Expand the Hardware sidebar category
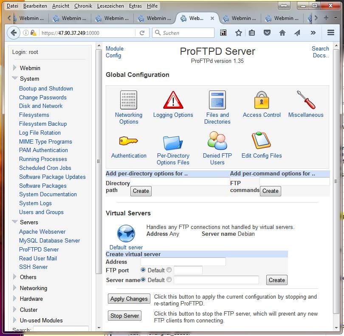Screen dimensions: 344x336 (15, 298)
